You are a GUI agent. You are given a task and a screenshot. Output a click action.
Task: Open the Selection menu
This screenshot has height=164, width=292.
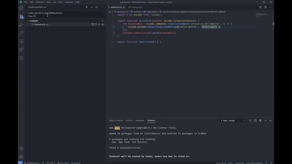[40, 2]
